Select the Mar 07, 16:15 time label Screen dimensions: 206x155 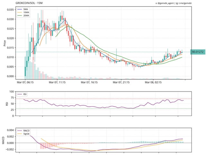89,83
